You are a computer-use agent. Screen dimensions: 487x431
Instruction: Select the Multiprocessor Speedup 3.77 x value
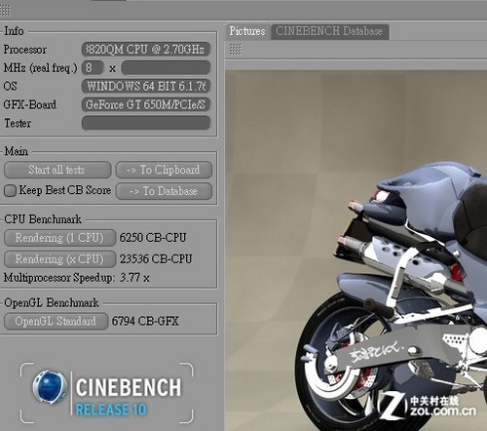click(134, 278)
